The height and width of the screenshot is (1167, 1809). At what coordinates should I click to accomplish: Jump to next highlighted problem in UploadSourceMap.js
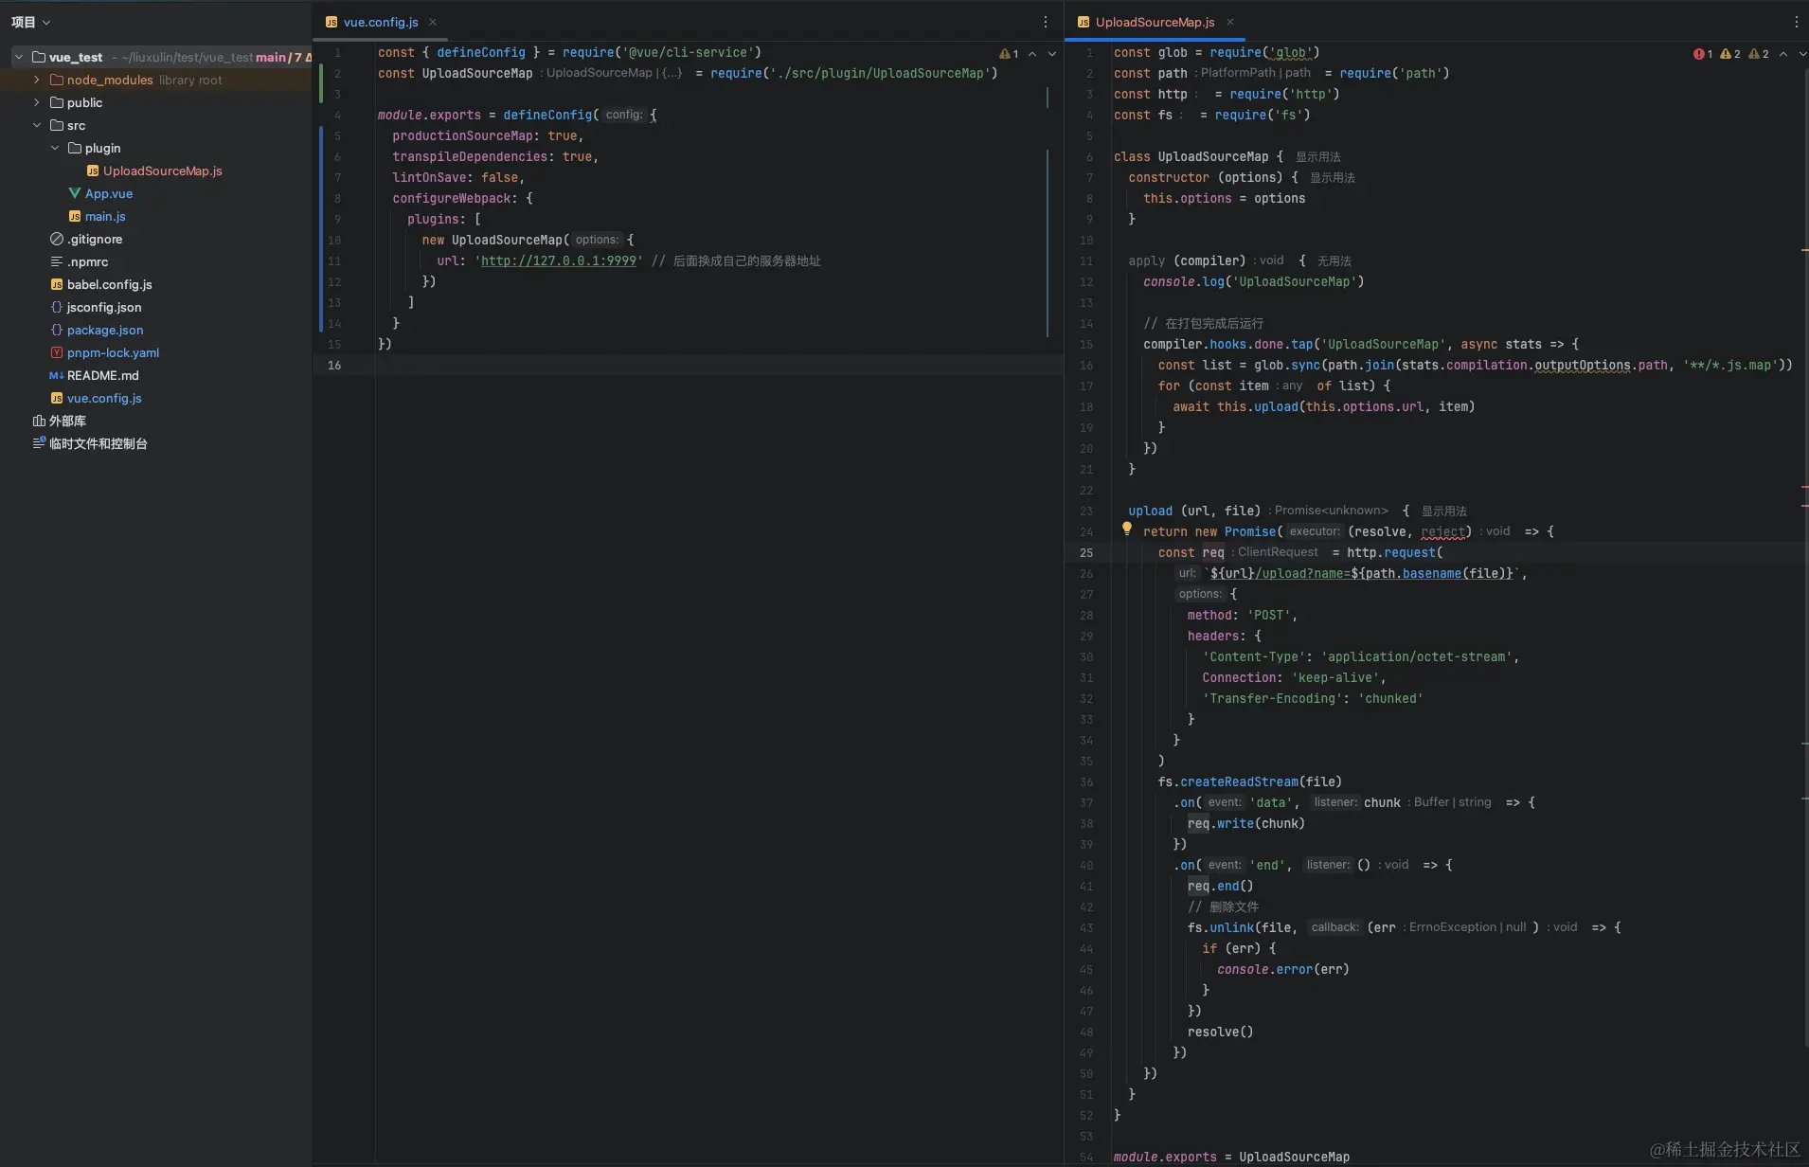tap(1802, 54)
